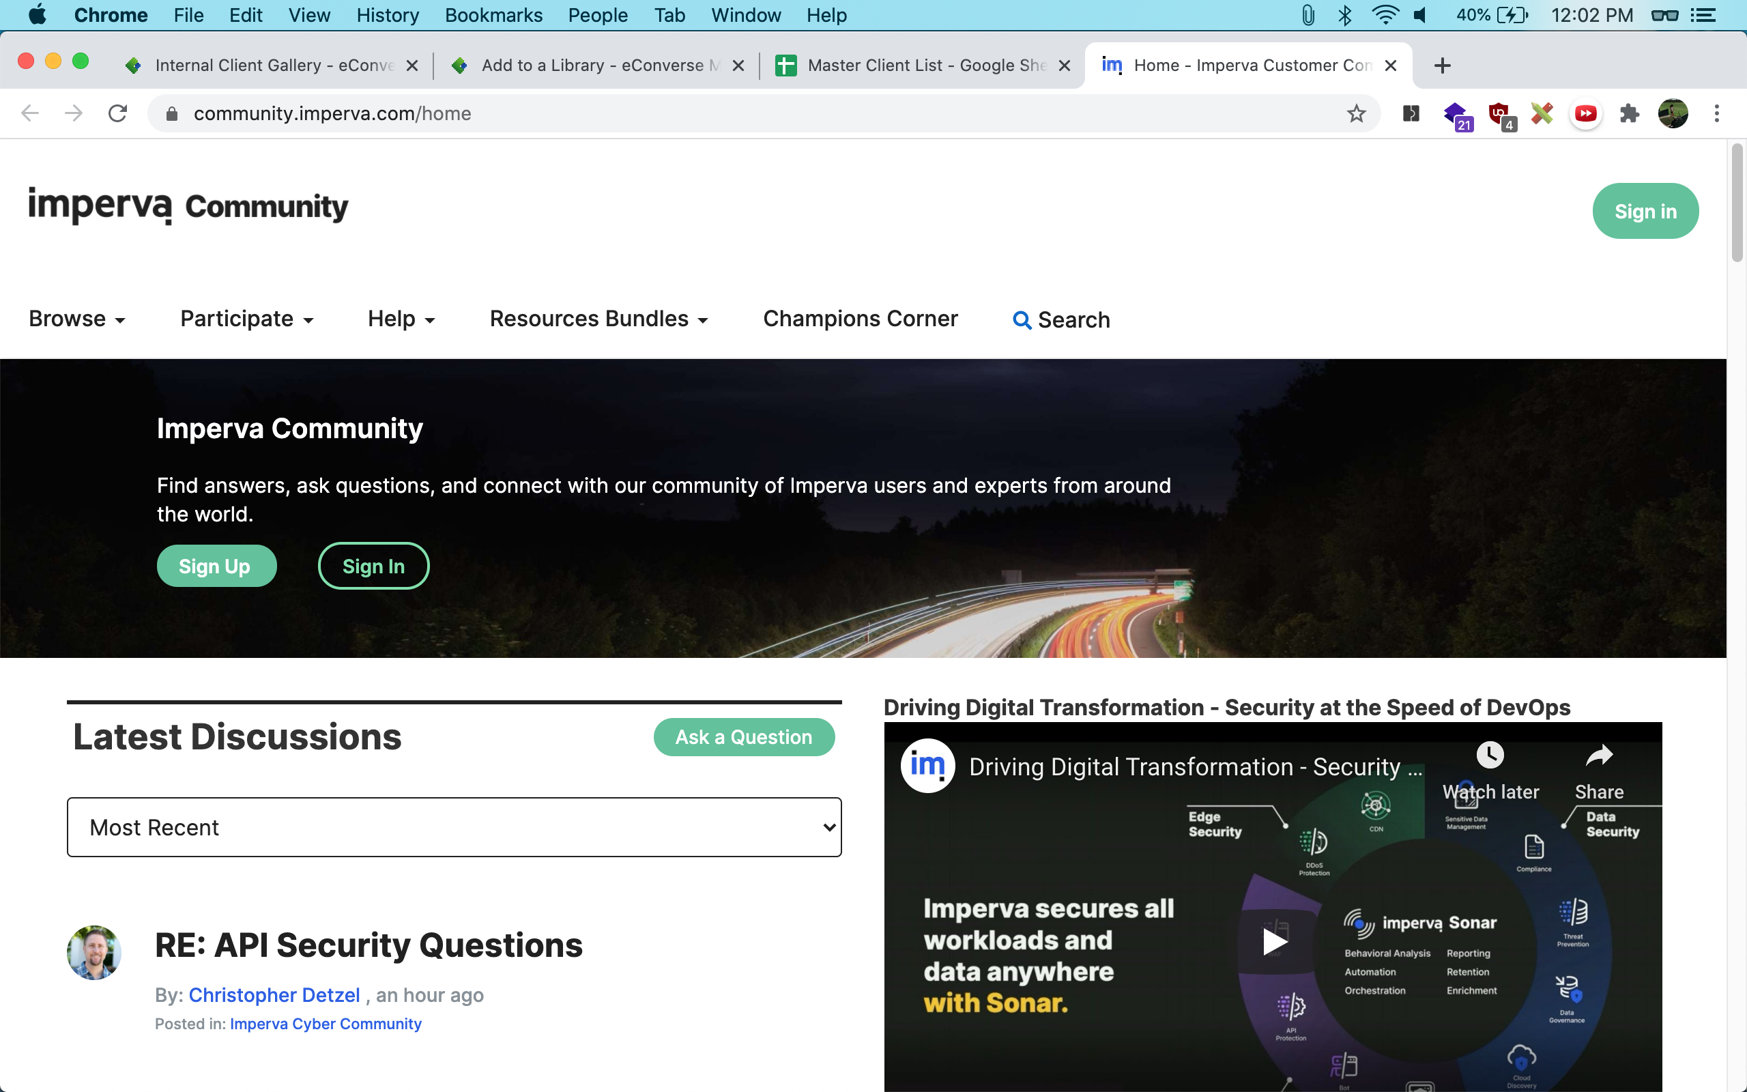Click the uBlock shield extension icon
Screen dimensions: 1747x1092
click(x=1500, y=113)
